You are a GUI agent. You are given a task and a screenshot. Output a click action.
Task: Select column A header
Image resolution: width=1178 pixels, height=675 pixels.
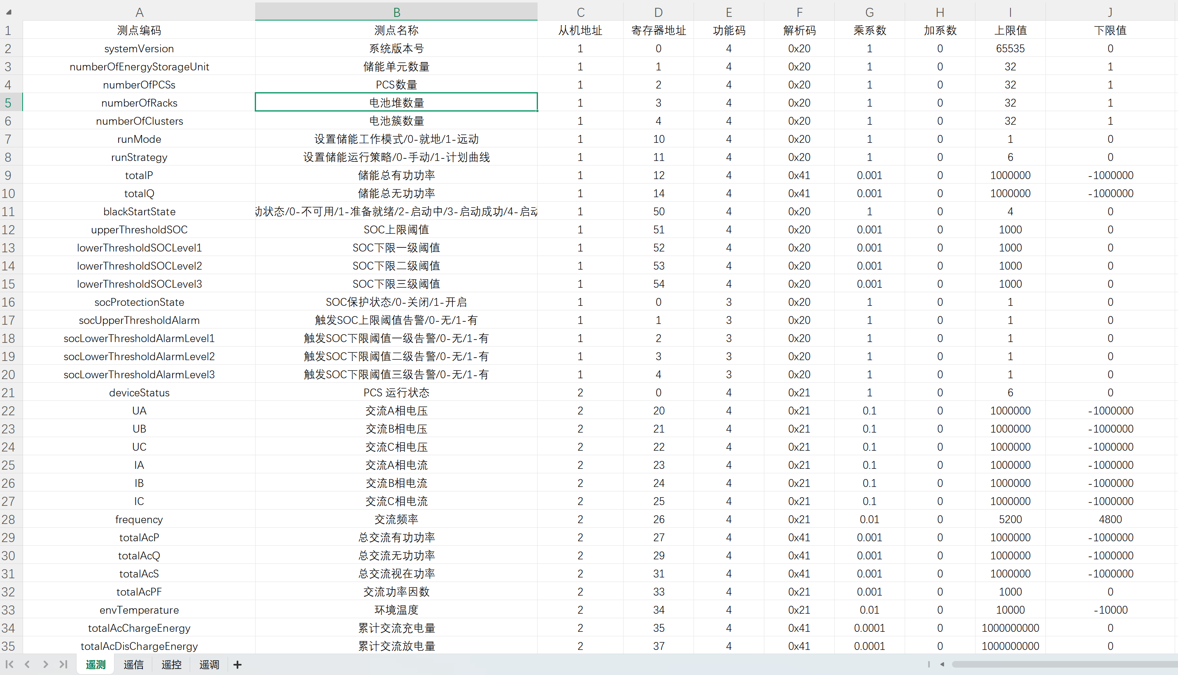139,12
